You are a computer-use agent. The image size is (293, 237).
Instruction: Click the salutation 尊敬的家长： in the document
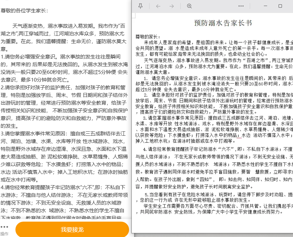point(148,37)
